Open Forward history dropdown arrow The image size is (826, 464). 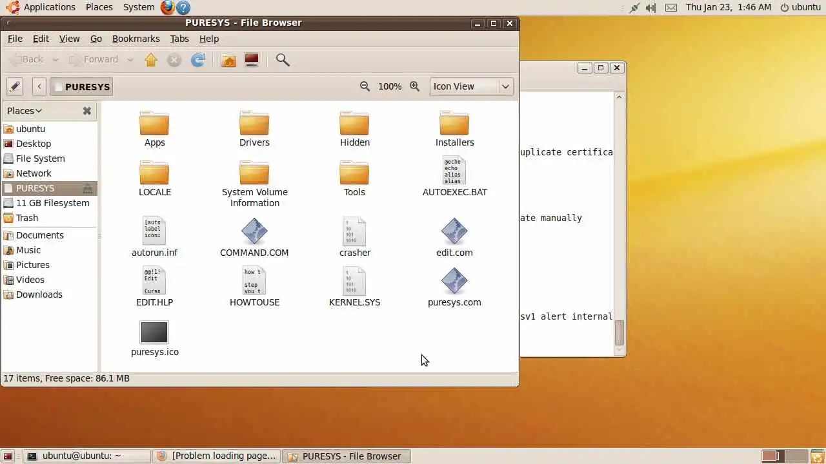pyautogui.click(x=130, y=60)
